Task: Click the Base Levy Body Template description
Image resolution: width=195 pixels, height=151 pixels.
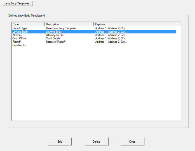Action: [x=61, y=28]
